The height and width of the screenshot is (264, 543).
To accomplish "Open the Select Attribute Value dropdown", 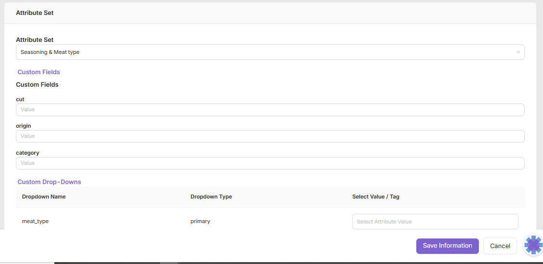I will pos(435,222).
